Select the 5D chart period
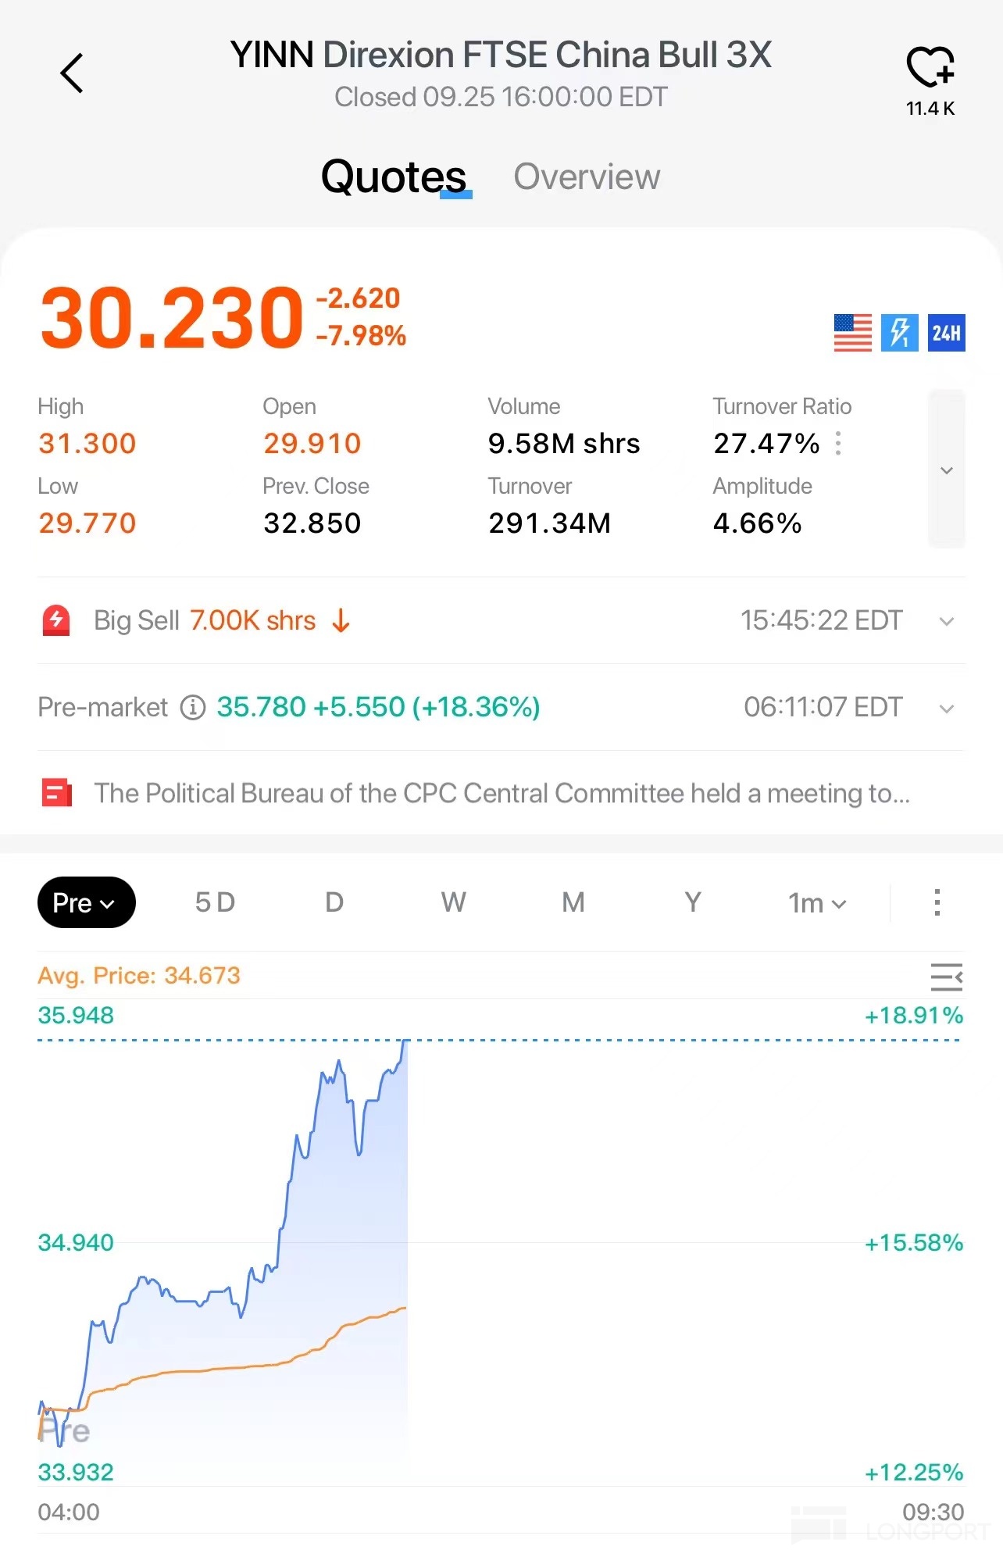This screenshot has width=1003, height=1557. pyautogui.click(x=215, y=903)
